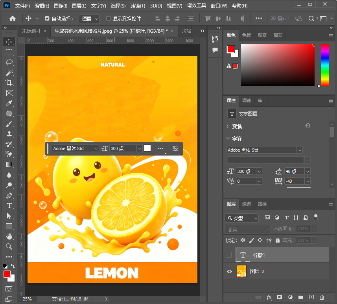Open font size dropdown in floating text bar

pos(140,148)
